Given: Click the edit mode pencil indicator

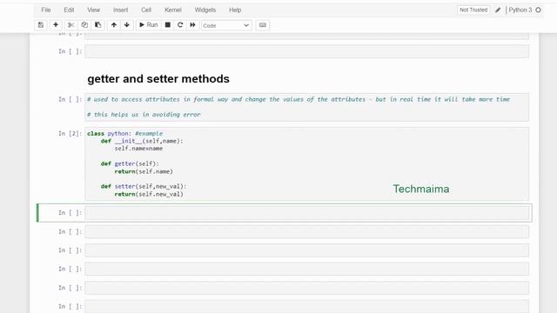Looking at the screenshot, I should [498, 10].
